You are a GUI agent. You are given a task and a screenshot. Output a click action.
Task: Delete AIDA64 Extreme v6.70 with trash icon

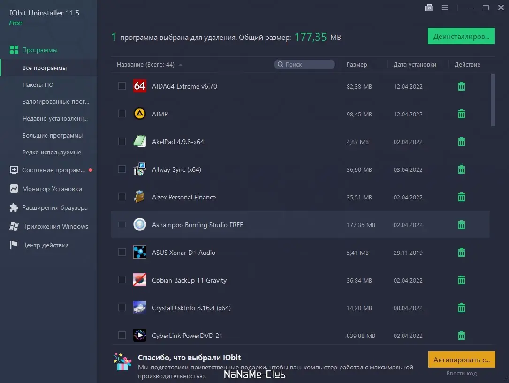[x=461, y=86]
